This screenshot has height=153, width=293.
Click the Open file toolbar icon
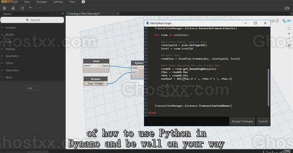coord(13,8)
